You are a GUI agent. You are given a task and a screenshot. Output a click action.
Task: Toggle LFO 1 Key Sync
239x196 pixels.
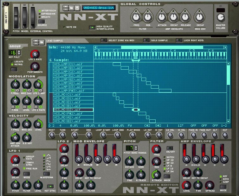(x=50, y=187)
